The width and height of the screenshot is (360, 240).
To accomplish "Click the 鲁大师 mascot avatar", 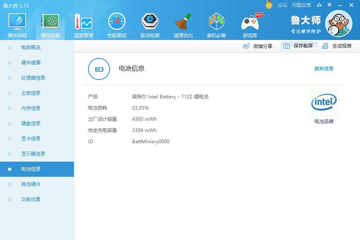I will [339, 24].
